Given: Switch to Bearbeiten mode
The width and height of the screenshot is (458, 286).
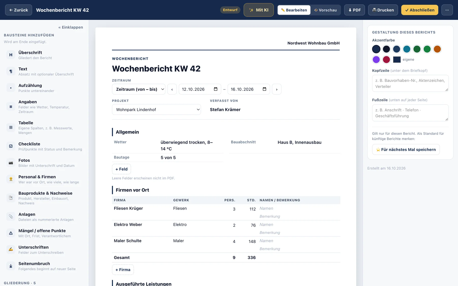Looking at the screenshot, I should [294, 10].
